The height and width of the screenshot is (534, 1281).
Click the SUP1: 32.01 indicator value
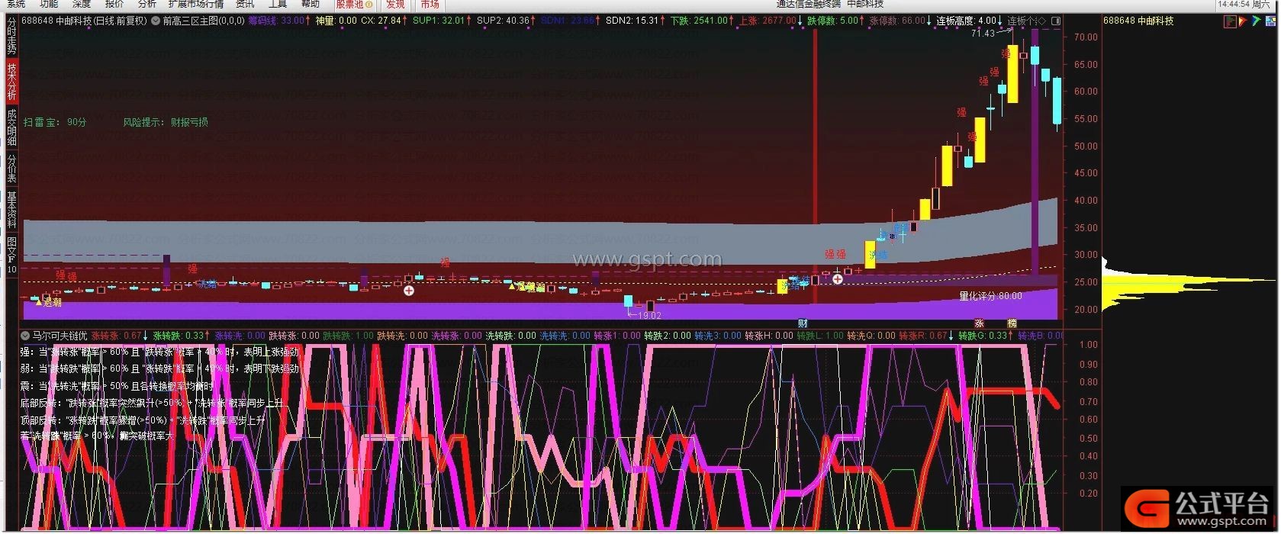pos(439,21)
